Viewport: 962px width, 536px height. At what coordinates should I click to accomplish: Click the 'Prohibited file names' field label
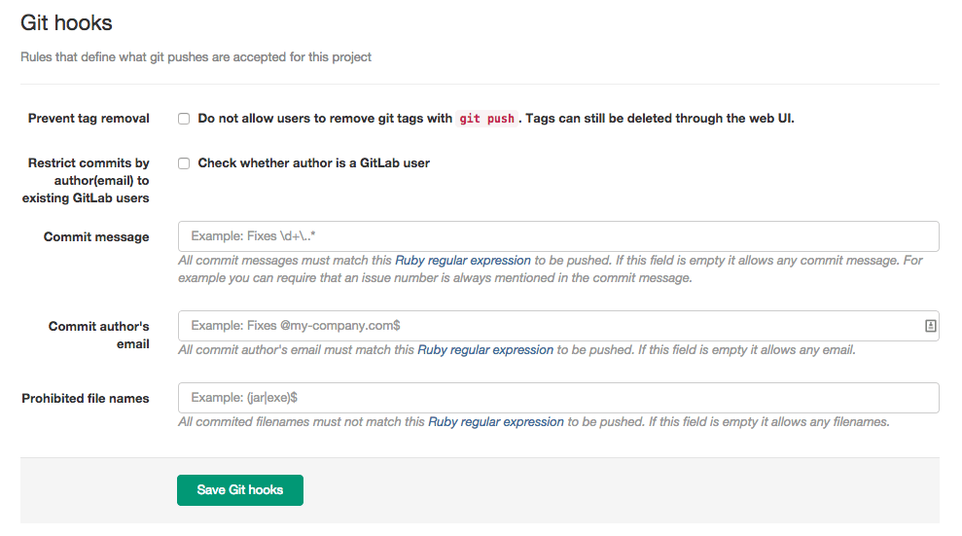click(86, 399)
